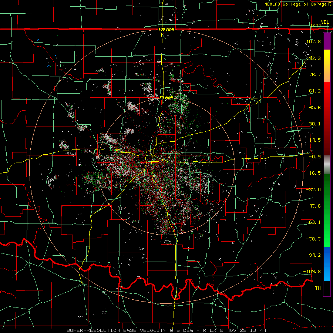Select the -78.7 scale value
Screen dimensions: 333x333
[x=313, y=239]
